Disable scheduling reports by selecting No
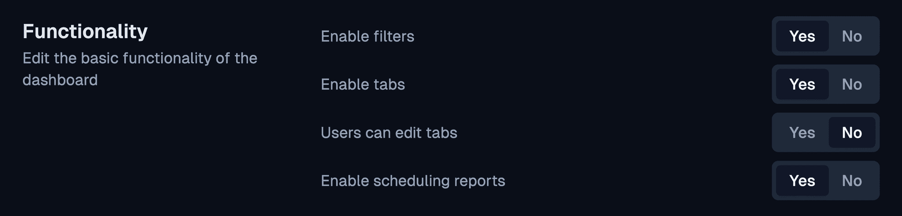This screenshot has height=216, width=902. [852, 181]
